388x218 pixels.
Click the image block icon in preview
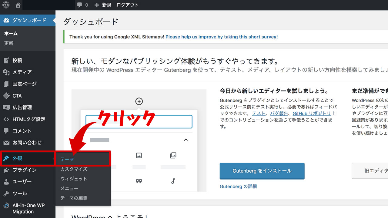tap(139, 155)
